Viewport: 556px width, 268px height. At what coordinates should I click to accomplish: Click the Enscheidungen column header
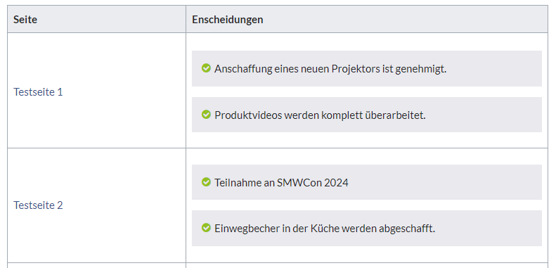tap(228, 19)
